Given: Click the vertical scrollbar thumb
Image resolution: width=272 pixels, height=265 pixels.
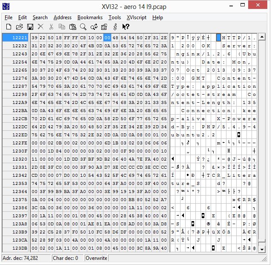Looking at the screenshot, I should tap(262, 241).
